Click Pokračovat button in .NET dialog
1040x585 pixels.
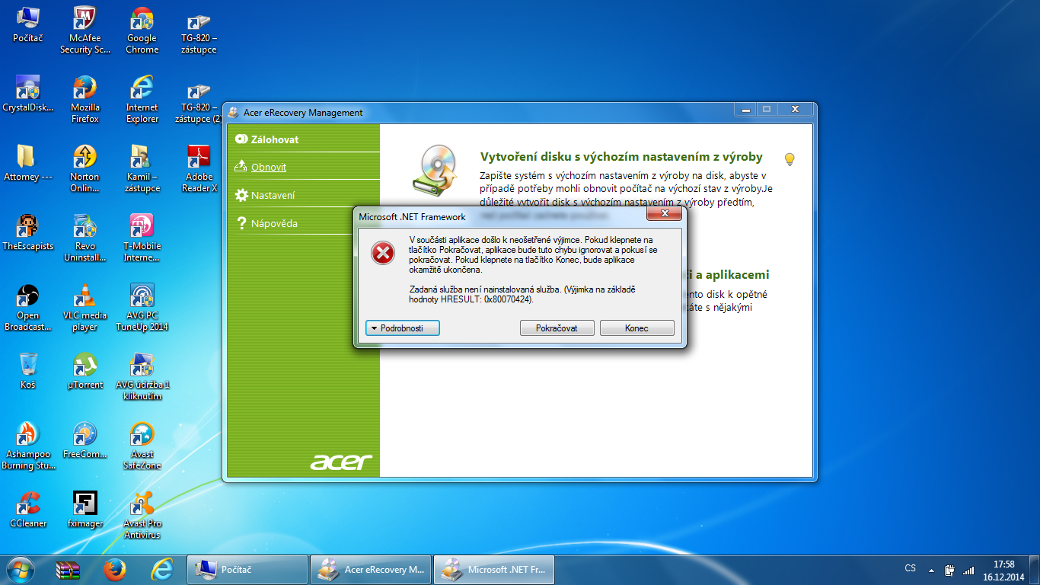pyautogui.click(x=557, y=328)
